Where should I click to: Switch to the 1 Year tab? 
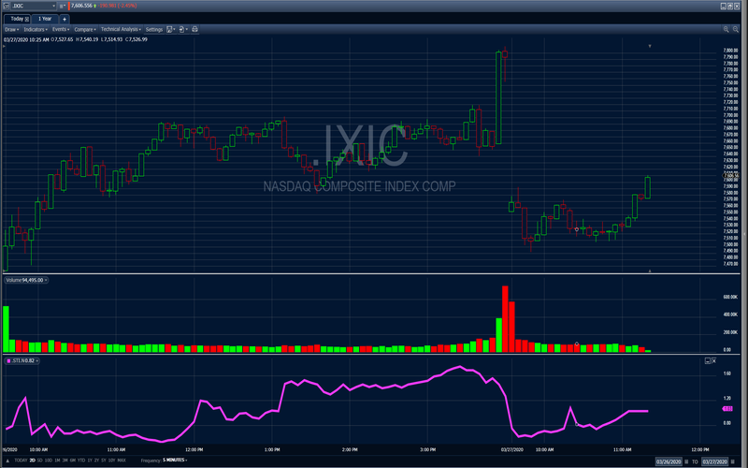46,18
